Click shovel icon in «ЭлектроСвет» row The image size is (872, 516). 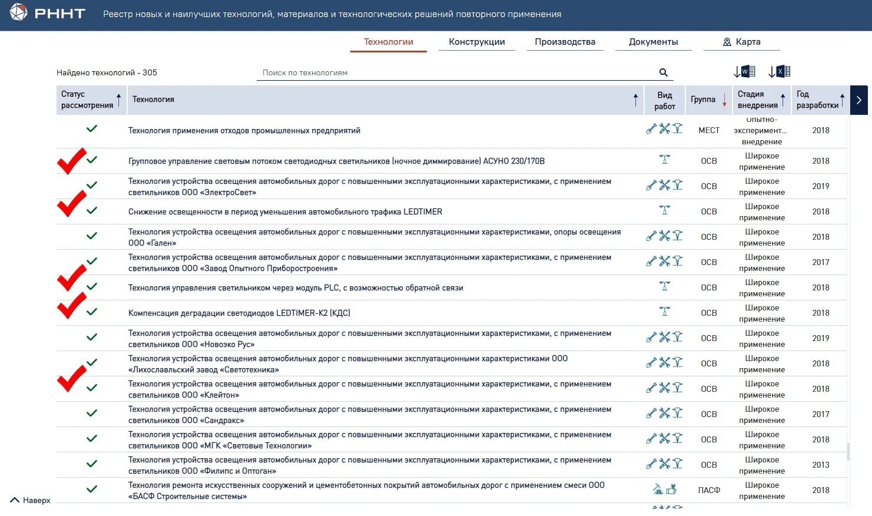click(651, 185)
